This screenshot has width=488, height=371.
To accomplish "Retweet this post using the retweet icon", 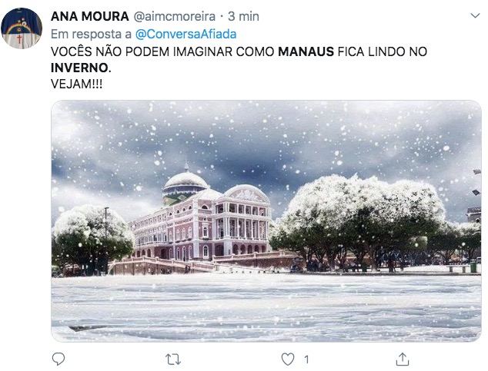I will (x=173, y=359).
